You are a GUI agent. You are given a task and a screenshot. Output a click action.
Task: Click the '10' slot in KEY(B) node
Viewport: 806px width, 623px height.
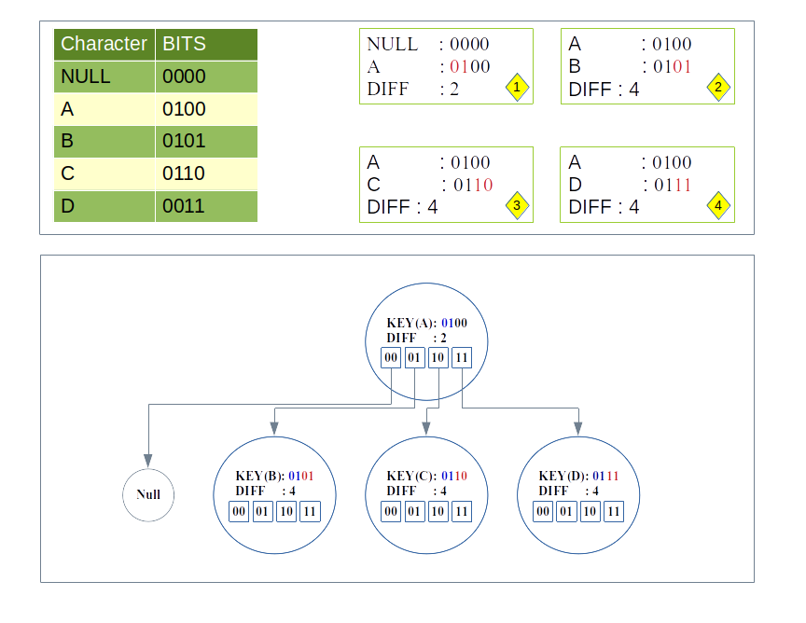pyautogui.click(x=286, y=511)
